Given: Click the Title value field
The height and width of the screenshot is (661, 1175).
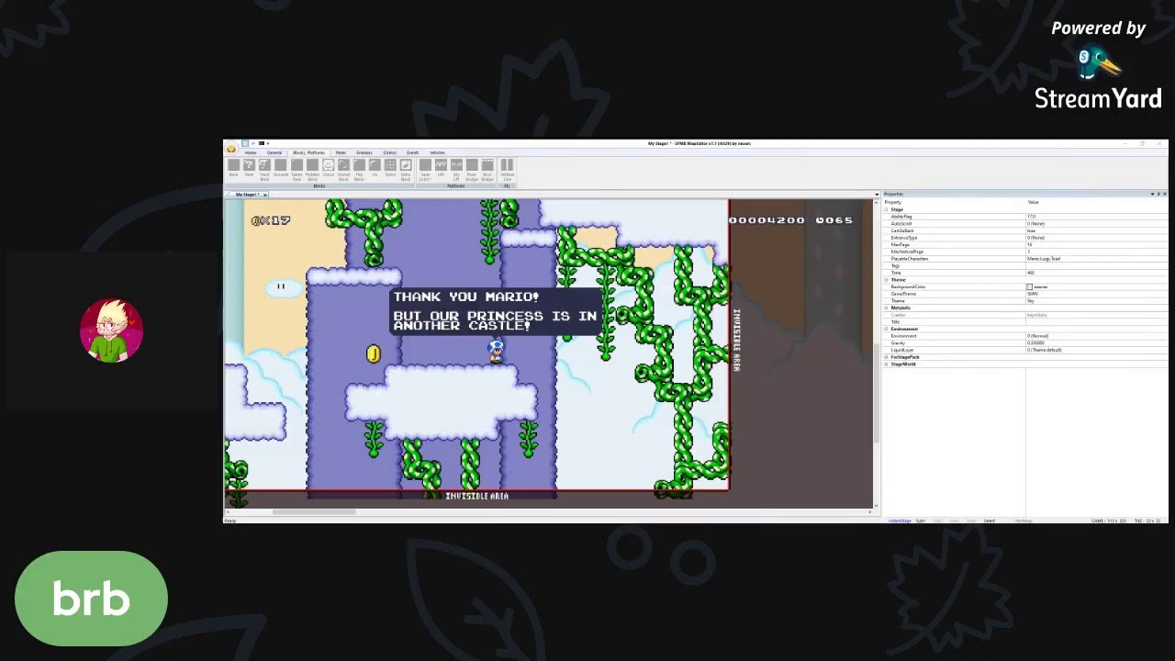Looking at the screenshot, I should tap(1097, 322).
